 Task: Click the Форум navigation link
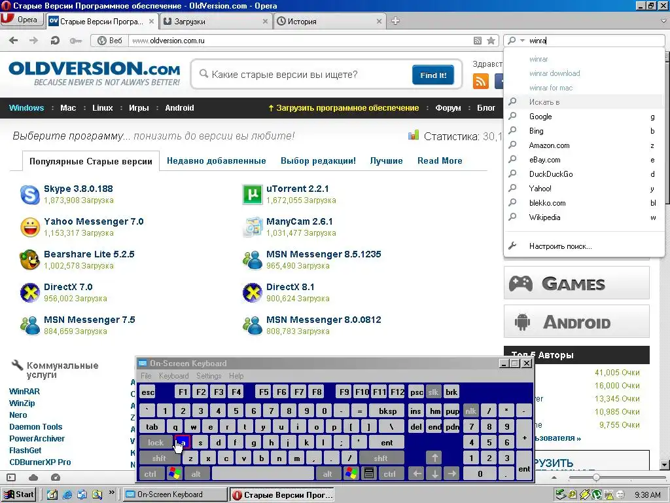[x=448, y=108]
